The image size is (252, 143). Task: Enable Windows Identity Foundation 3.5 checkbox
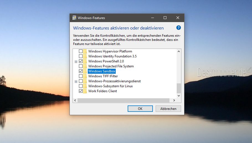[81, 56]
